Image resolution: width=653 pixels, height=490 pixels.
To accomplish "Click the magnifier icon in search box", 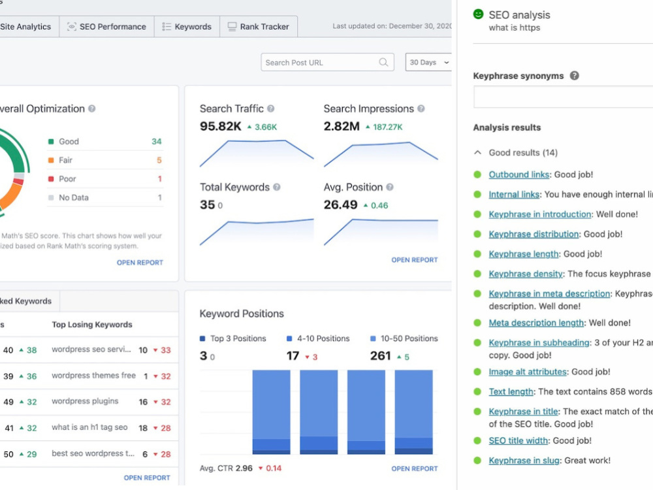I will pos(383,62).
